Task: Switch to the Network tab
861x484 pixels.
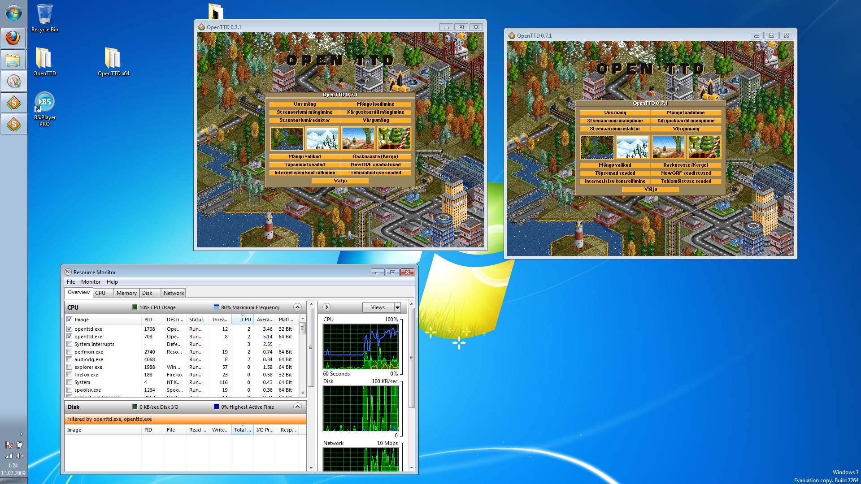Action: pyautogui.click(x=174, y=293)
